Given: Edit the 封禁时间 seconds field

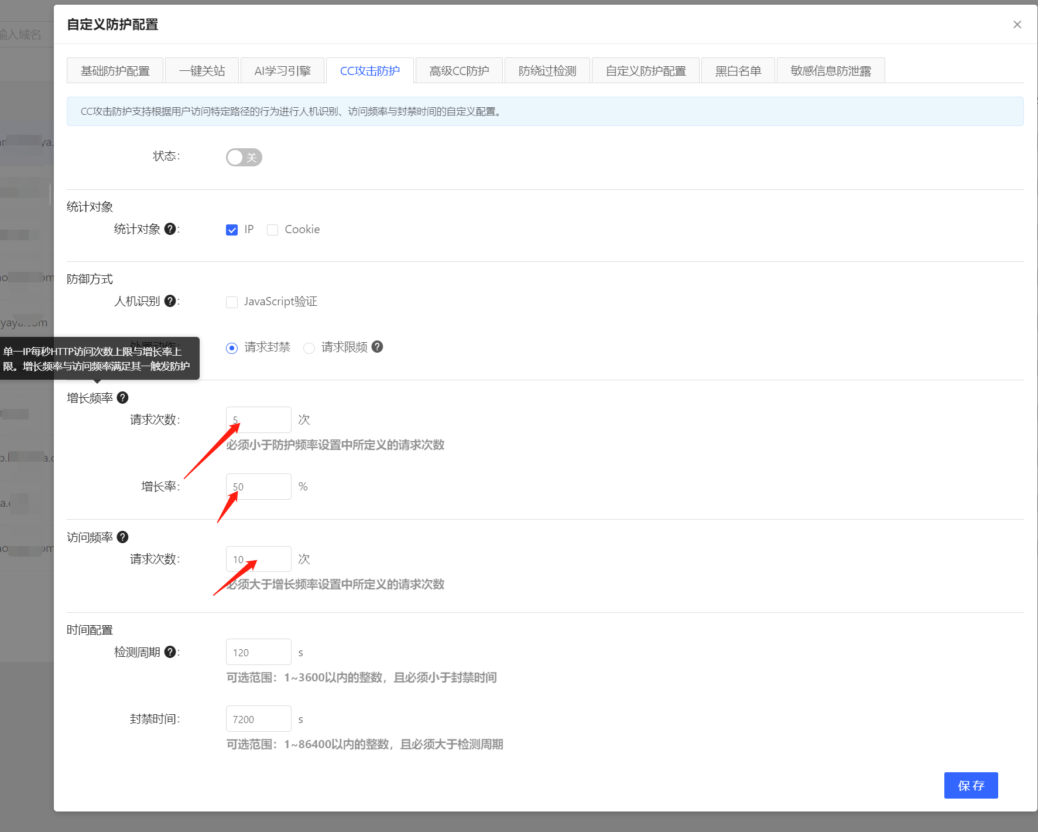Looking at the screenshot, I should (259, 719).
